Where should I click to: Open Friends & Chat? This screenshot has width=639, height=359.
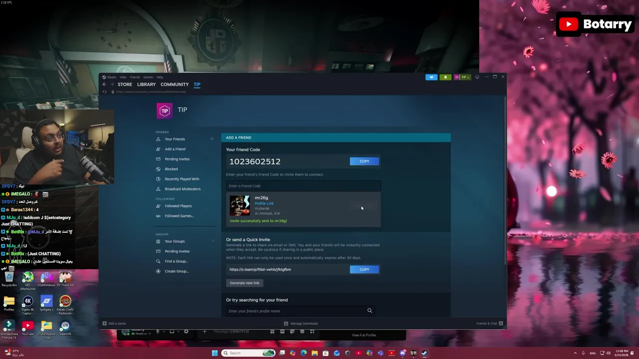489,324
